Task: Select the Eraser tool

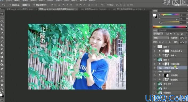Action: 2,53
